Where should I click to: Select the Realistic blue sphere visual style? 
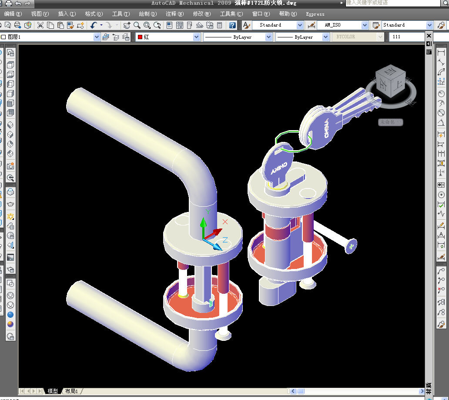(10, 315)
